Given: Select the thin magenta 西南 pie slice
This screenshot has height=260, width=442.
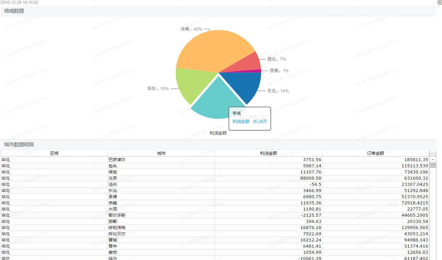Looking at the screenshot, I should [256, 71].
